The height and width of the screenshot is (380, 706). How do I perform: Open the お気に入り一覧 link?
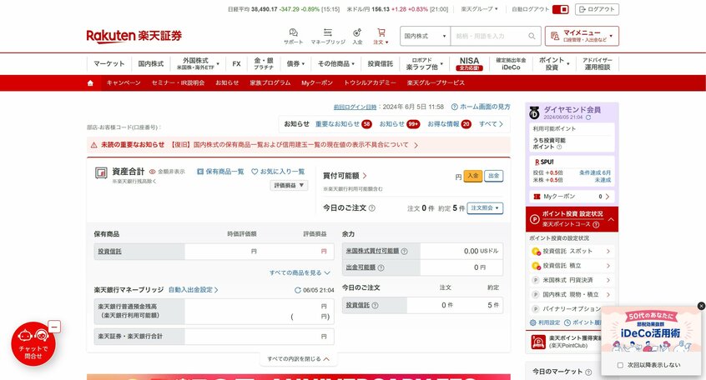click(278, 172)
